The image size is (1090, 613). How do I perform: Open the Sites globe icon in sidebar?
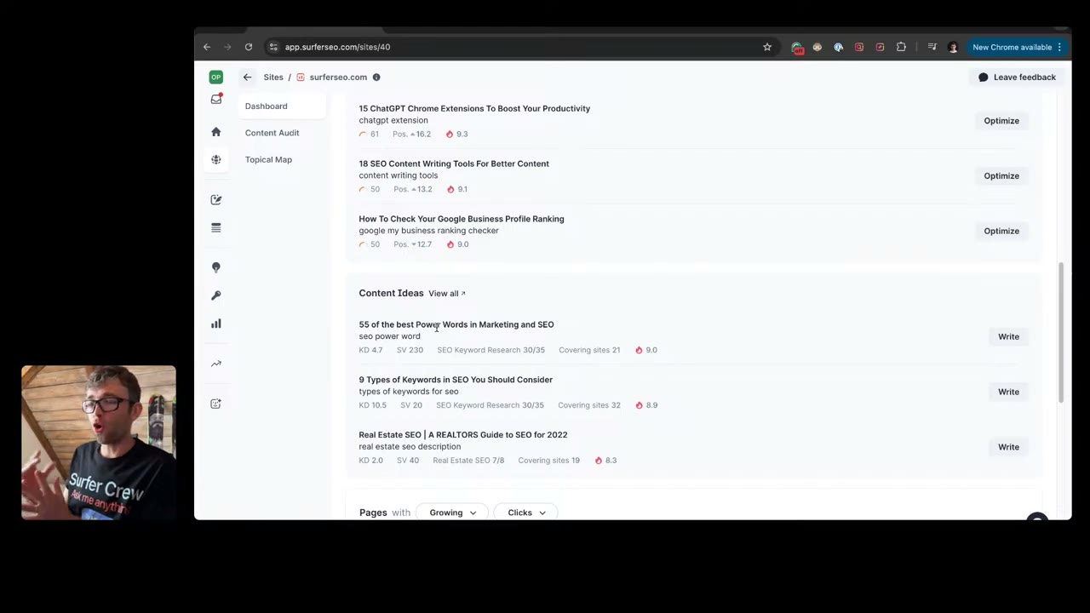click(x=216, y=160)
